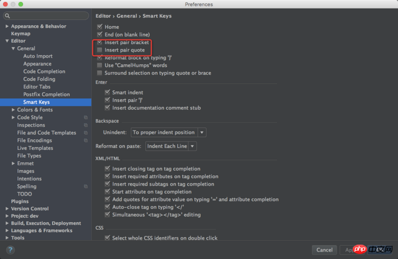Click project-scope icon beside Spelling
398x259 pixels.
(x=86, y=187)
